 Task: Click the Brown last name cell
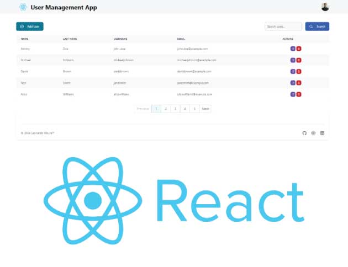coord(67,71)
